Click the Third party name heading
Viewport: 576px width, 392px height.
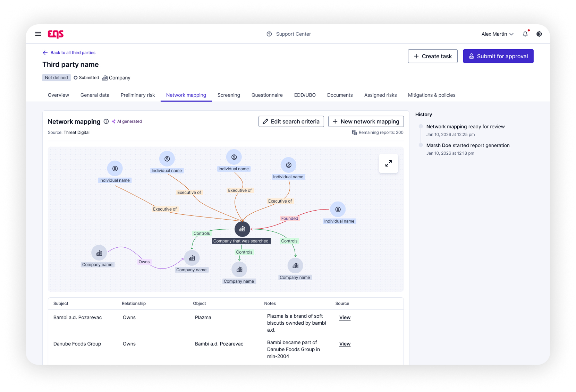70,65
